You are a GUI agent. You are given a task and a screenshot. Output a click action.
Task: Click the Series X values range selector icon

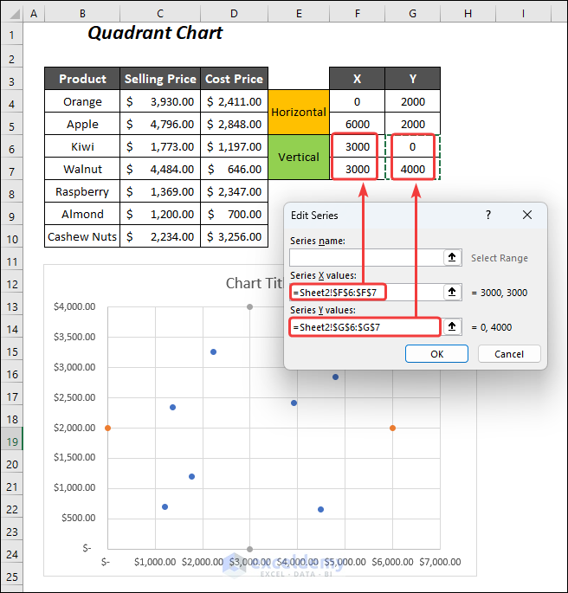tap(452, 292)
